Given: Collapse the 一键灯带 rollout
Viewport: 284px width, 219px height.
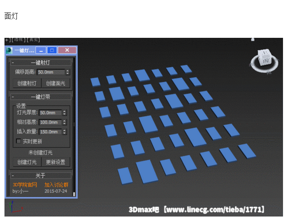Looking at the screenshot, I should [x=41, y=97].
